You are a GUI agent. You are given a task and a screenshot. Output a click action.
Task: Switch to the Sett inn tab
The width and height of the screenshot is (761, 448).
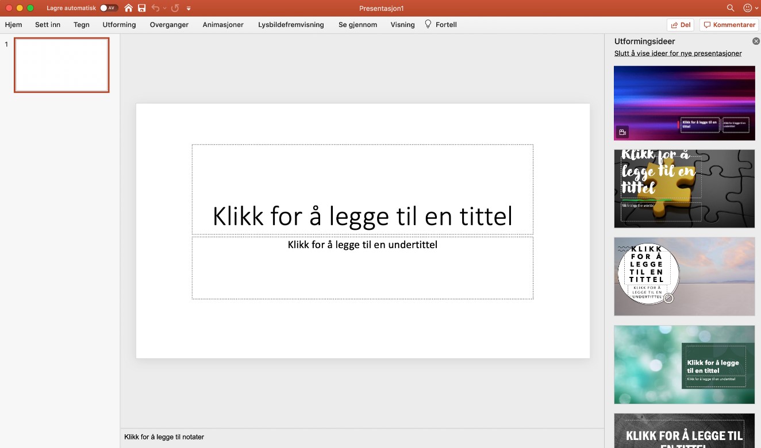click(x=48, y=25)
